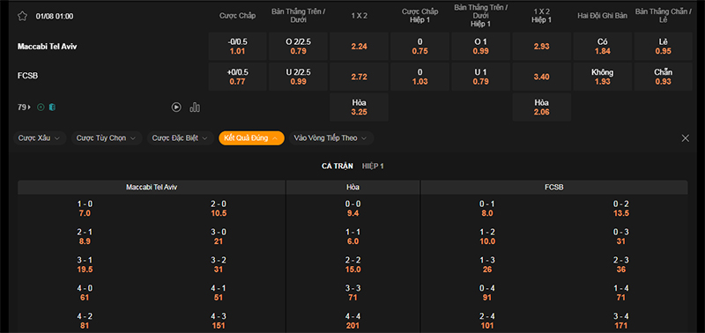Add match to favorites with star icon
The width and height of the screenshot is (705, 333).
(23, 16)
